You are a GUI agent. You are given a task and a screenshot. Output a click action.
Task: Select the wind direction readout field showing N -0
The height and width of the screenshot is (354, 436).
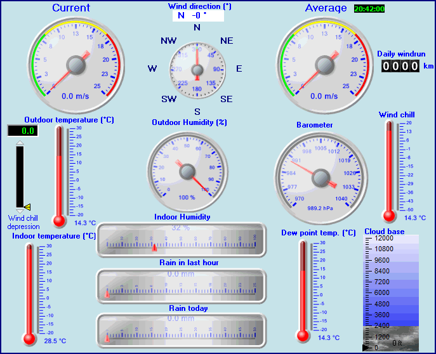click(198, 16)
